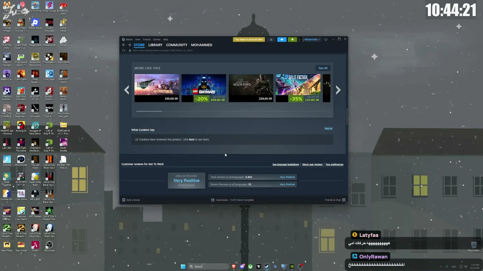Open the View menu
The image size is (483, 271).
point(138,39)
